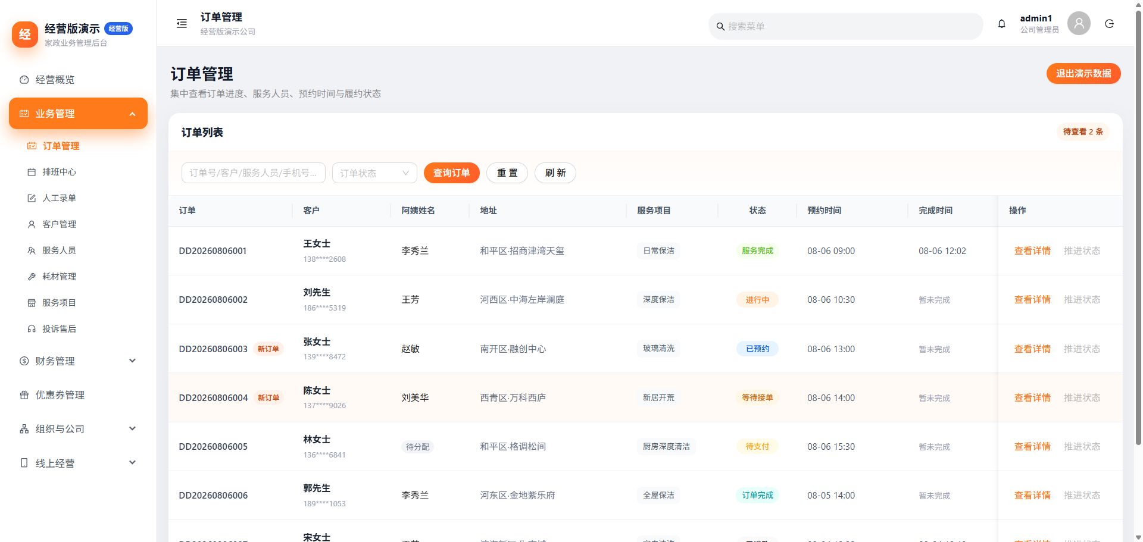Click the admin1 user avatar
The height and width of the screenshot is (542, 1143).
1079,23
